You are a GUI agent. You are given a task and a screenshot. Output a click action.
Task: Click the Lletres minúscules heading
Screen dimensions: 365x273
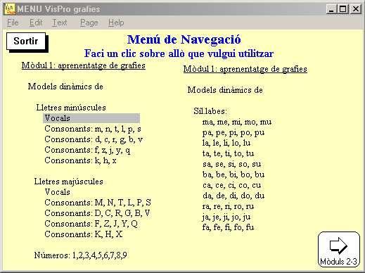pyautogui.click(x=71, y=108)
